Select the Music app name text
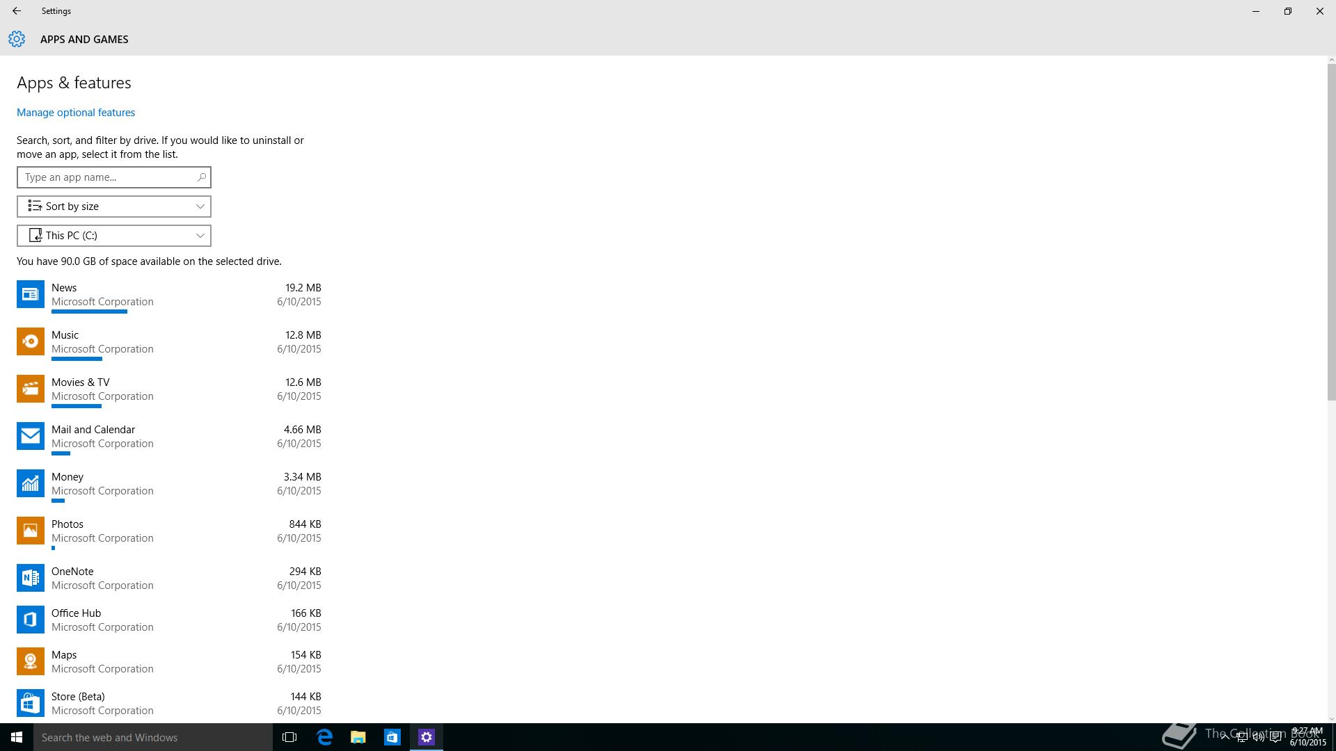 point(65,335)
